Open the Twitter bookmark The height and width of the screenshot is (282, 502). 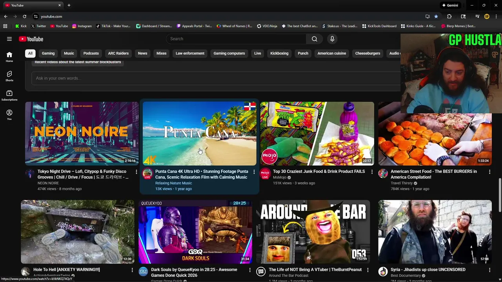coord(38,26)
